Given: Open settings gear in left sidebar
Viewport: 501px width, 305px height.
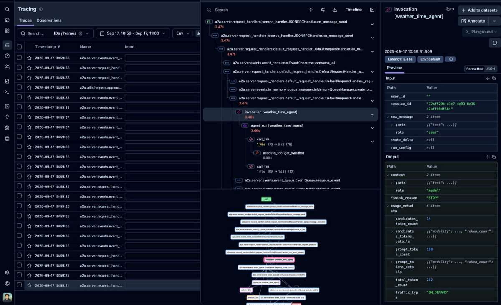Looking at the screenshot, I should click(x=7, y=272).
